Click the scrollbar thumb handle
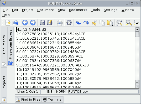 [137, 34]
